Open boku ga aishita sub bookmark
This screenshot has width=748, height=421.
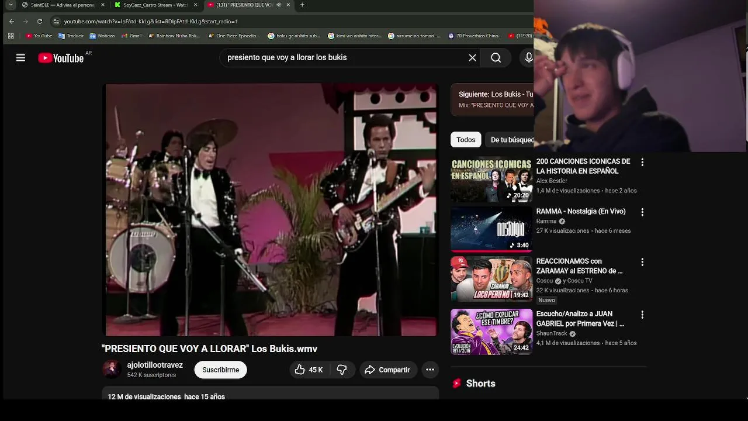pyautogui.click(x=294, y=36)
